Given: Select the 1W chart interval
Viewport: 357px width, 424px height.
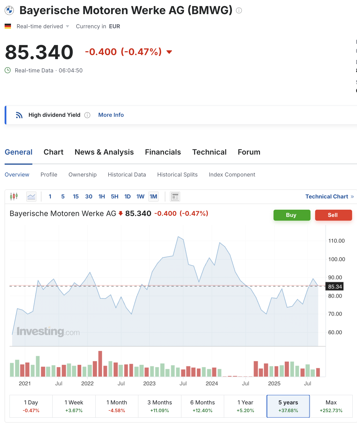Looking at the screenshot, I should (140, 196).
